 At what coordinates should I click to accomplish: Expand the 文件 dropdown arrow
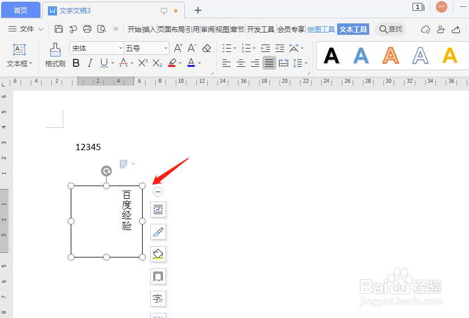[41, 29]
